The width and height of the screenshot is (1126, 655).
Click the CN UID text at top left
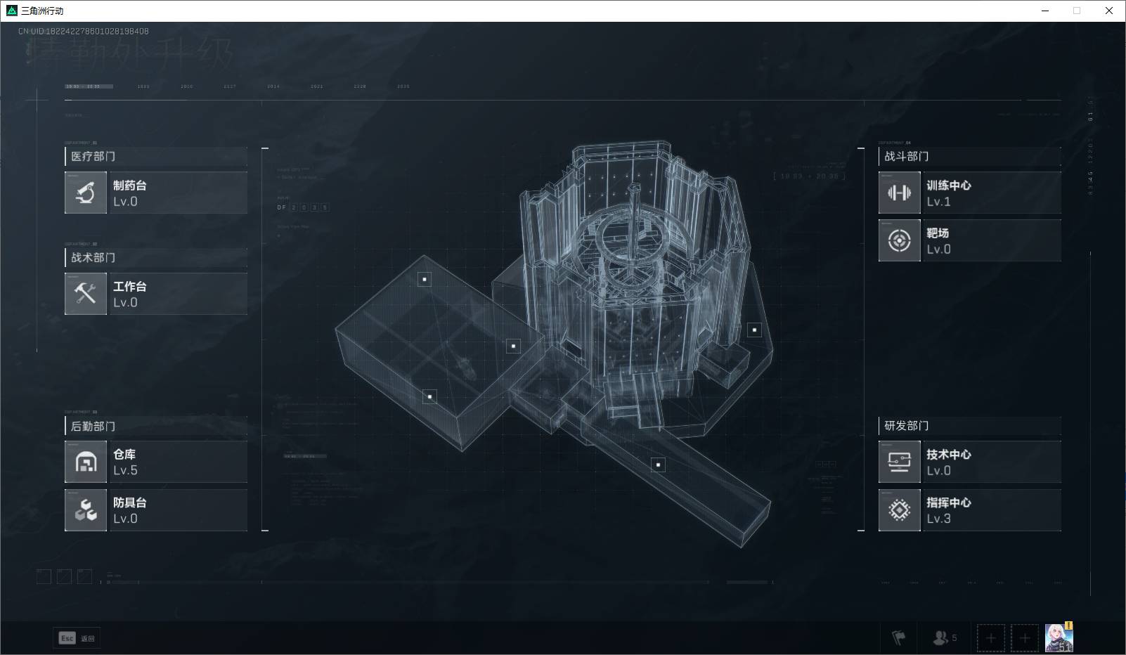click(x=84, y=31)
